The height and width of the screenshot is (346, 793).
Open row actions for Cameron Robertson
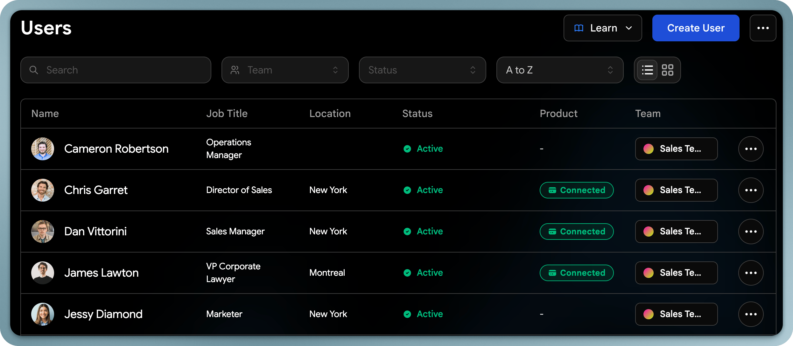pos(751,149)
